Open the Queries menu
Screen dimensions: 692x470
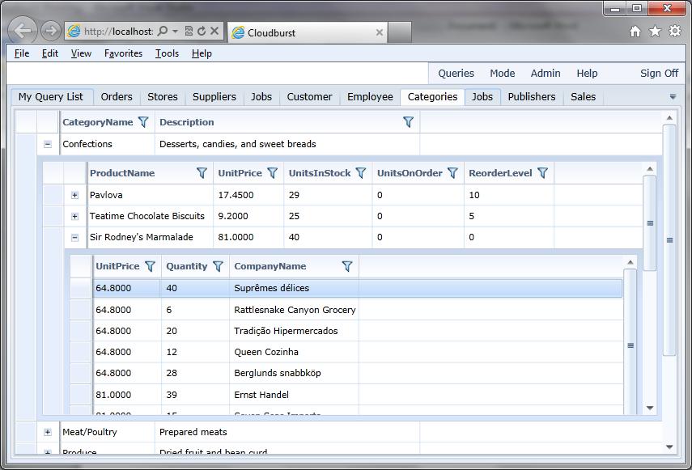pyautogui.click(x=456, y=73)
